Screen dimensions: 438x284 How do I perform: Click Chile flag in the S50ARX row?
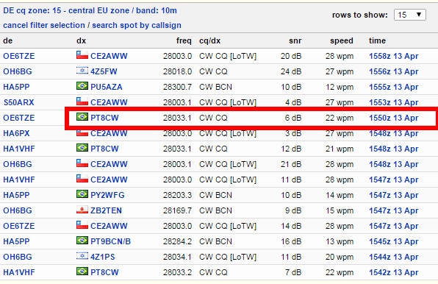[82, 102]
